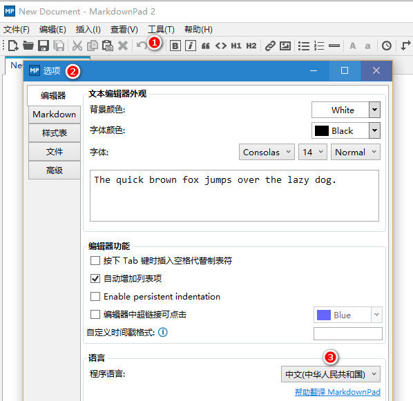Click the black font color swatch
The width and height of the screenshot is (413, 401).
pos(322,130)
